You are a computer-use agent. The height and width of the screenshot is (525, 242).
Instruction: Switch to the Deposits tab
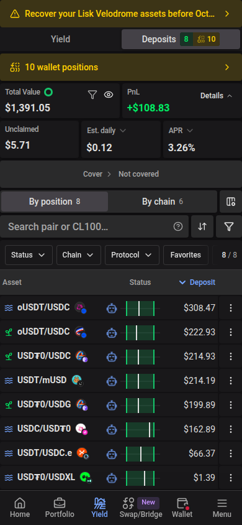(181, 39)
